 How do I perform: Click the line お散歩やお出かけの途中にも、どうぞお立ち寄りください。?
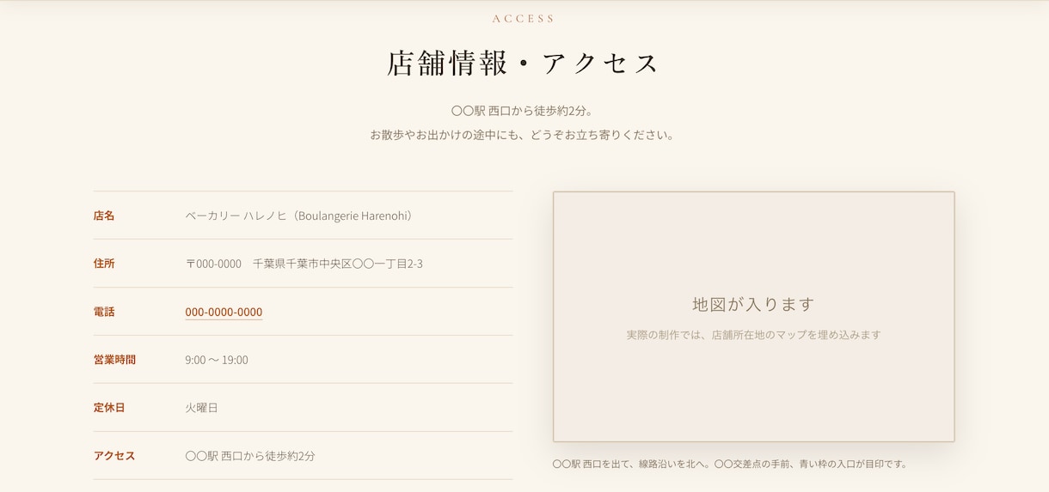click(523, 135)
